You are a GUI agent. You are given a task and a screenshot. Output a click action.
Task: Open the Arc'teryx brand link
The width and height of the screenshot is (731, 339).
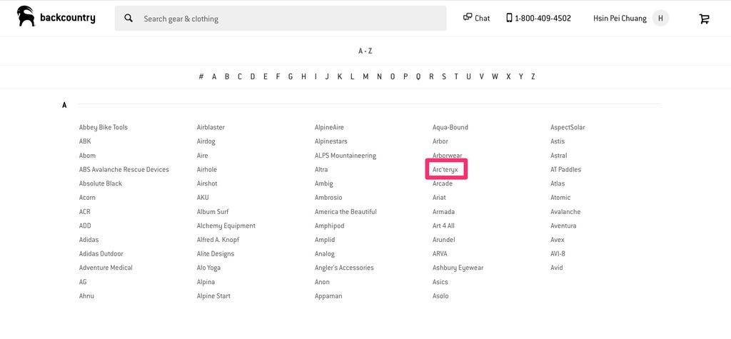[445, 170]
